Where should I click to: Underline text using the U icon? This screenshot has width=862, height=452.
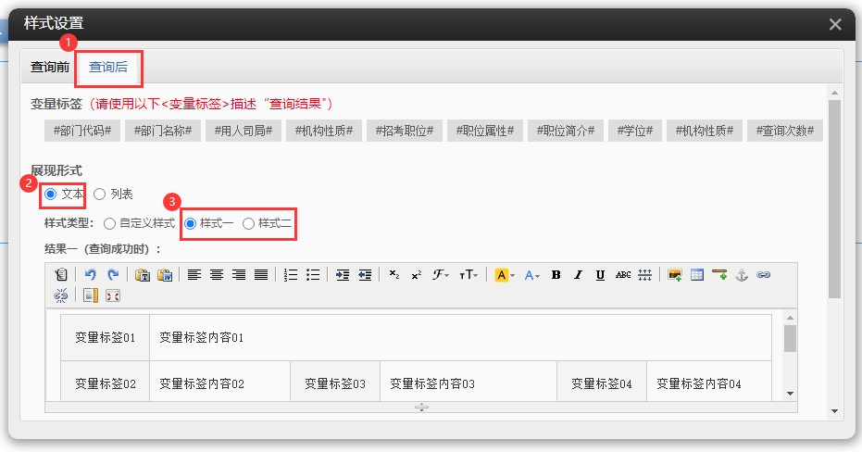click(x=601, y=275)
